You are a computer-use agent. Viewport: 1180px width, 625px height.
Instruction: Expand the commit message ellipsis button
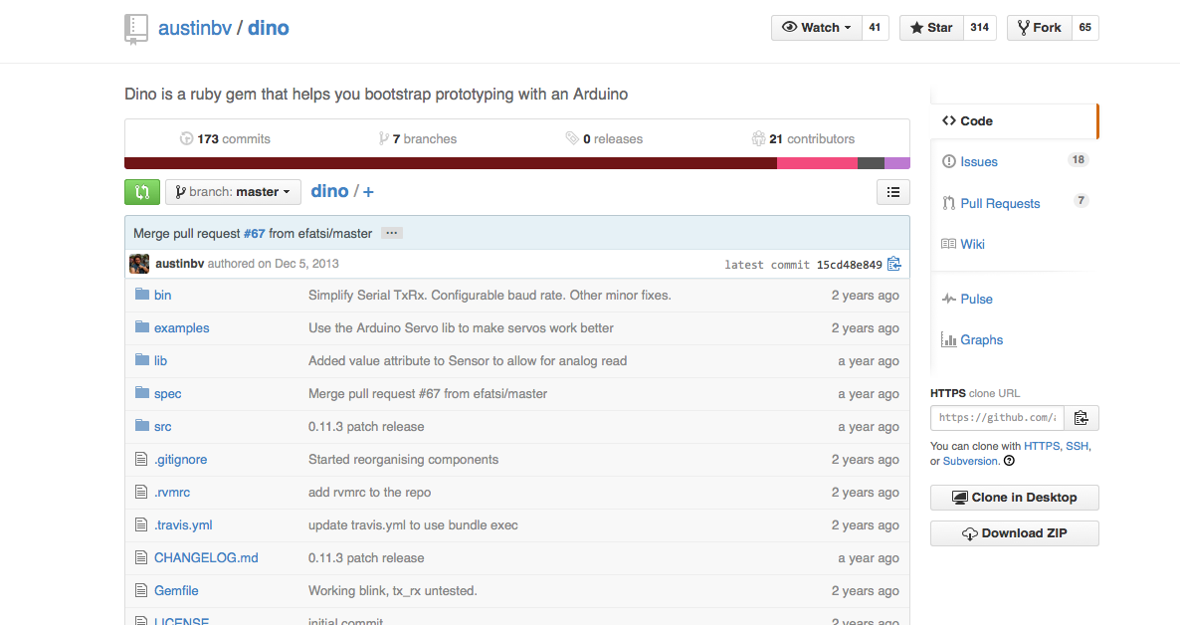(x=391, y=234)
